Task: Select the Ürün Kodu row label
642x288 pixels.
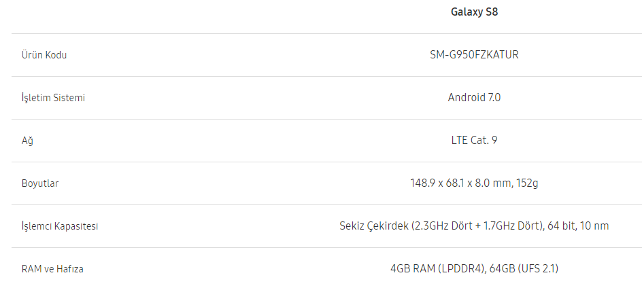Action: [x=44, y=55]
